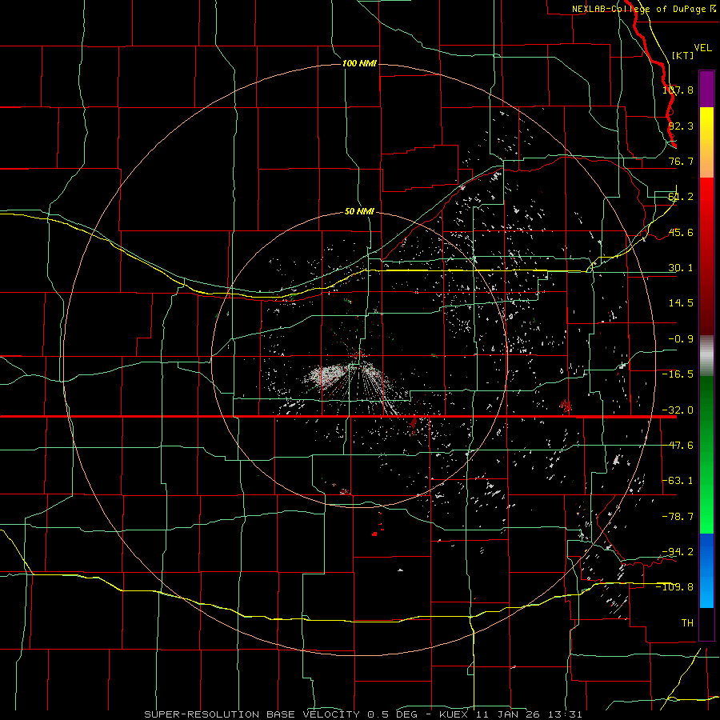Click the -47.6 velocity scale value
Image resolution: width=720 pixels, height=720 pixels.
[678, 446]
